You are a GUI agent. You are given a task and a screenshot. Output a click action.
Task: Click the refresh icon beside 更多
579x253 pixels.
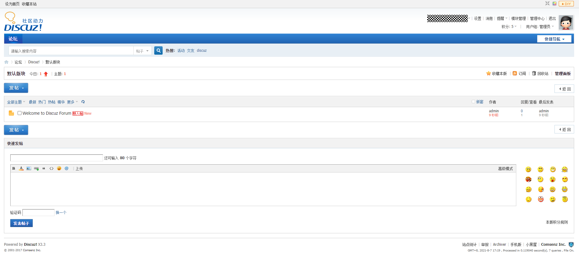(x=83, y=102)
